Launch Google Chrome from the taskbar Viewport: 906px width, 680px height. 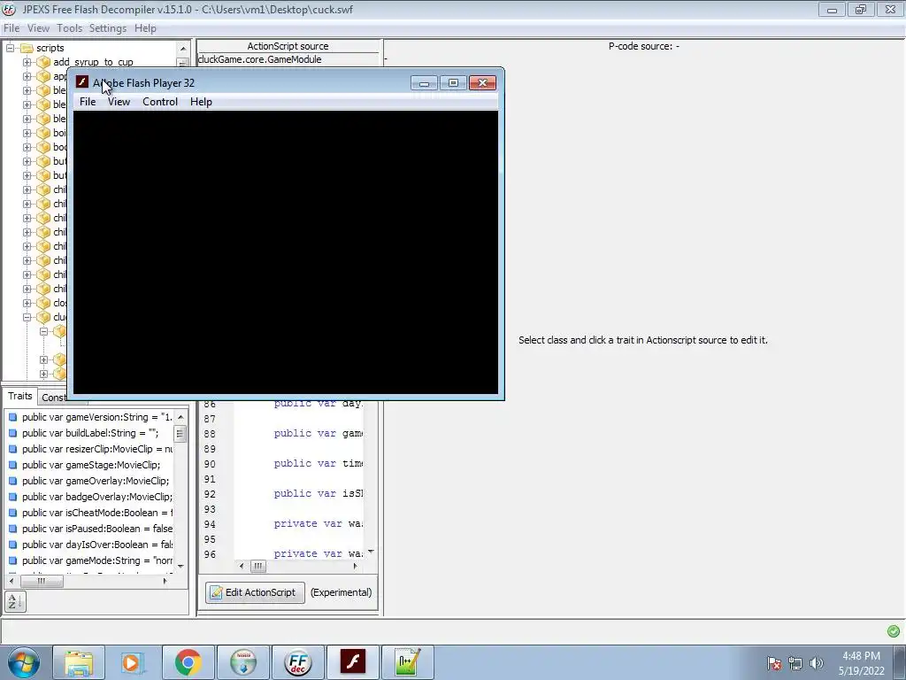pos(188,662)
